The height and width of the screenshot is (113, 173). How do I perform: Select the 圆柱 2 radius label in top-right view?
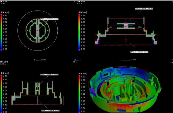[x=139, y=52]
